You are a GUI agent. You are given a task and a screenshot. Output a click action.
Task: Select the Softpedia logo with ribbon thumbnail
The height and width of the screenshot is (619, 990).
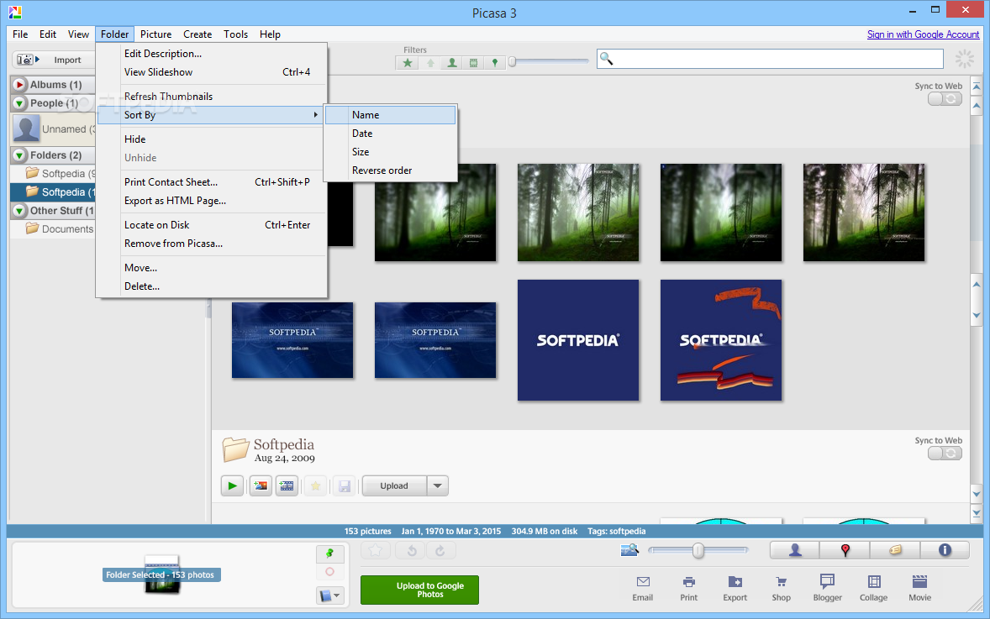(x=721, y=340)
